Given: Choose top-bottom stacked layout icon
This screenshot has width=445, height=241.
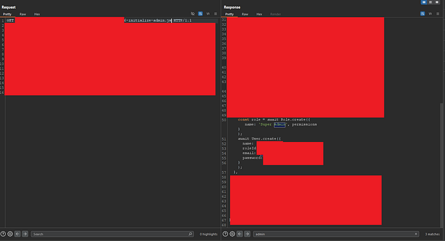Looking at the screenshot, I should tap(430, 2).
